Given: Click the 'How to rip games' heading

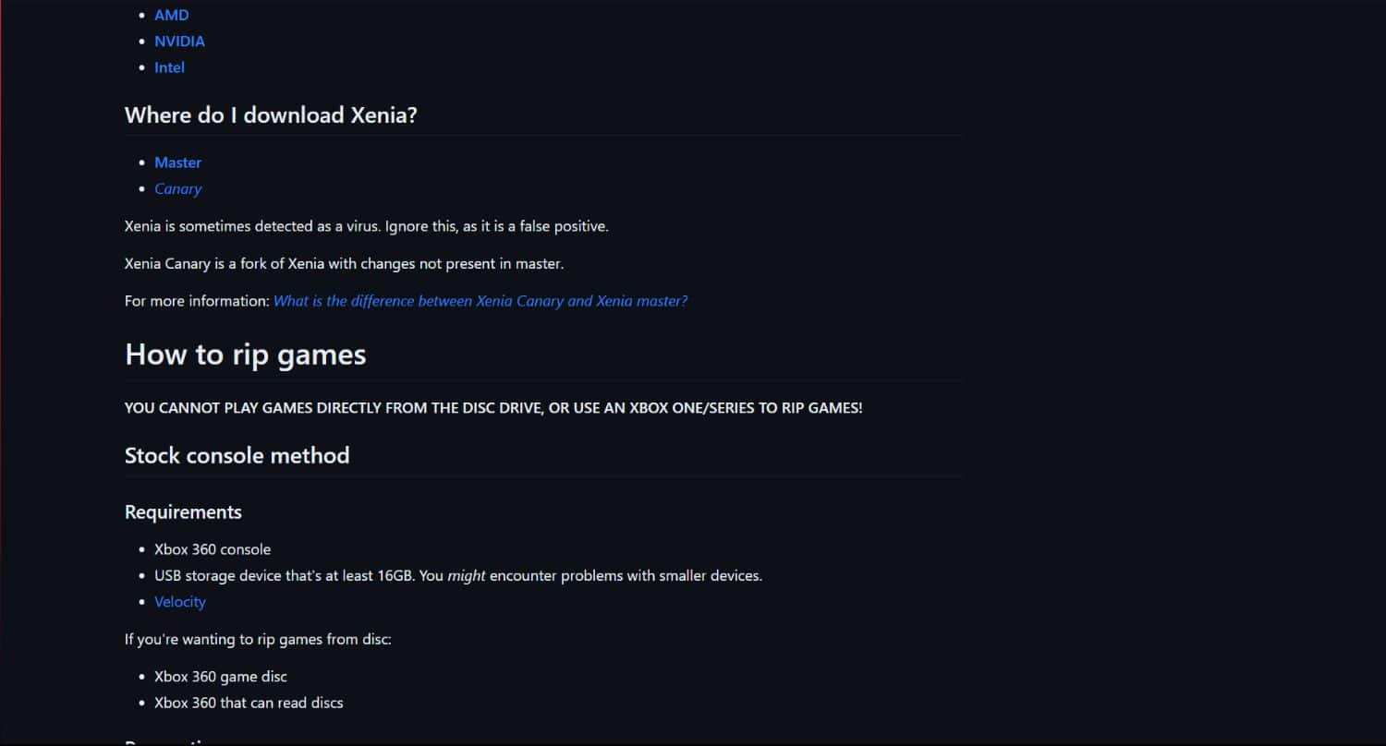Looking at the screenshot, I should click(245, 355).
